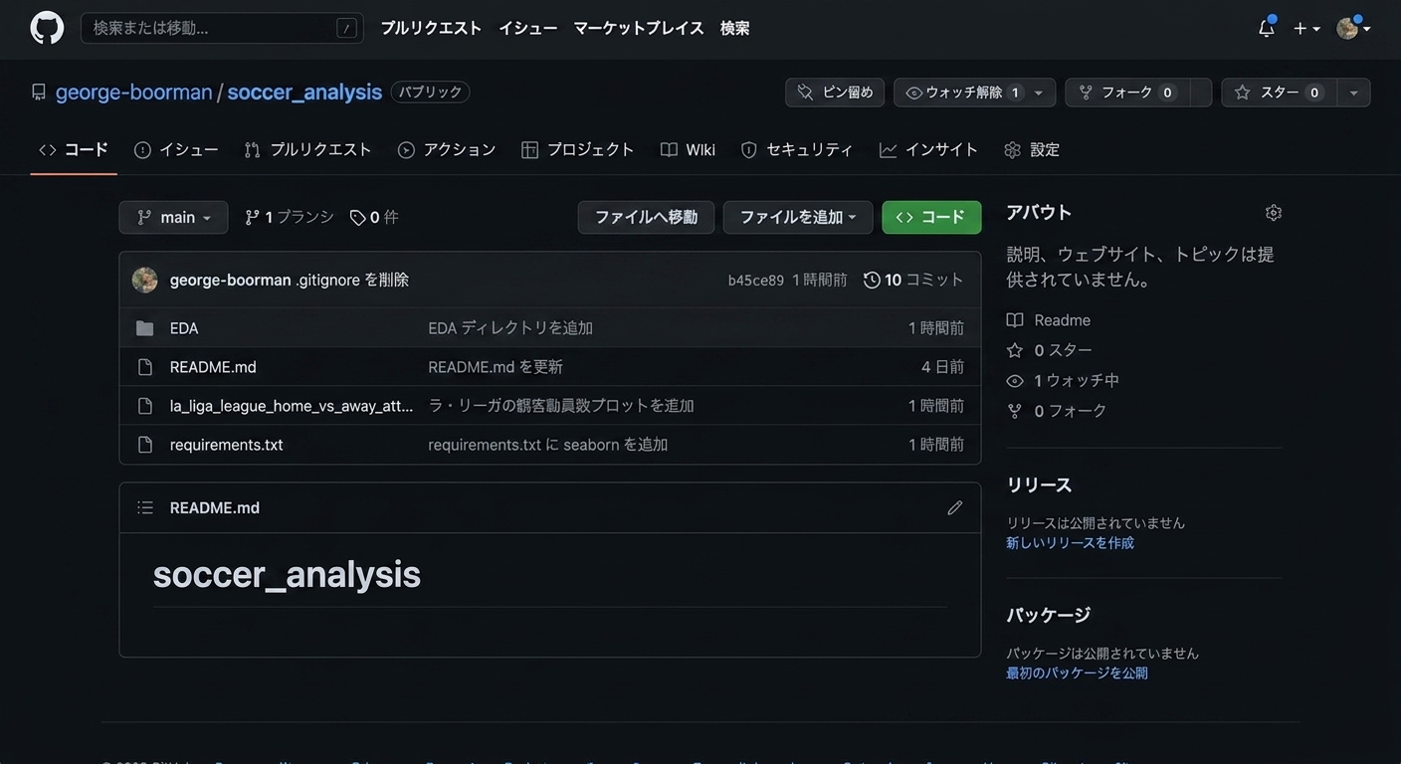The image size is (1401, 764).
Task: Switch to the プルリクエスト repository tab
Action: [x=307, y=149]
